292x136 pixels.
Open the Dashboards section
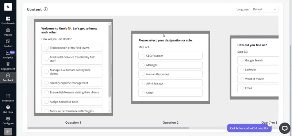point(8,21)
